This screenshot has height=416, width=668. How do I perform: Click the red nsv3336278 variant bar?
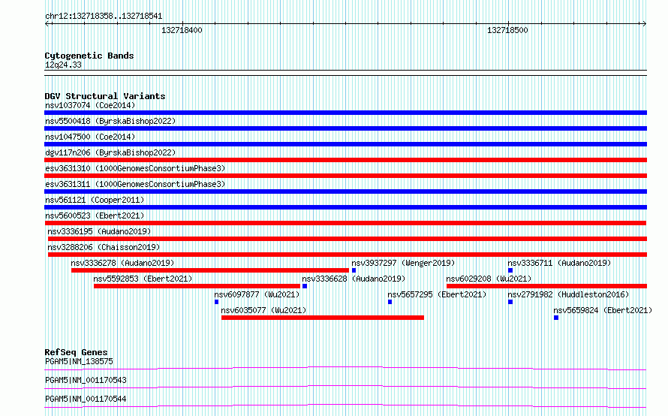[x=210, y=270]
